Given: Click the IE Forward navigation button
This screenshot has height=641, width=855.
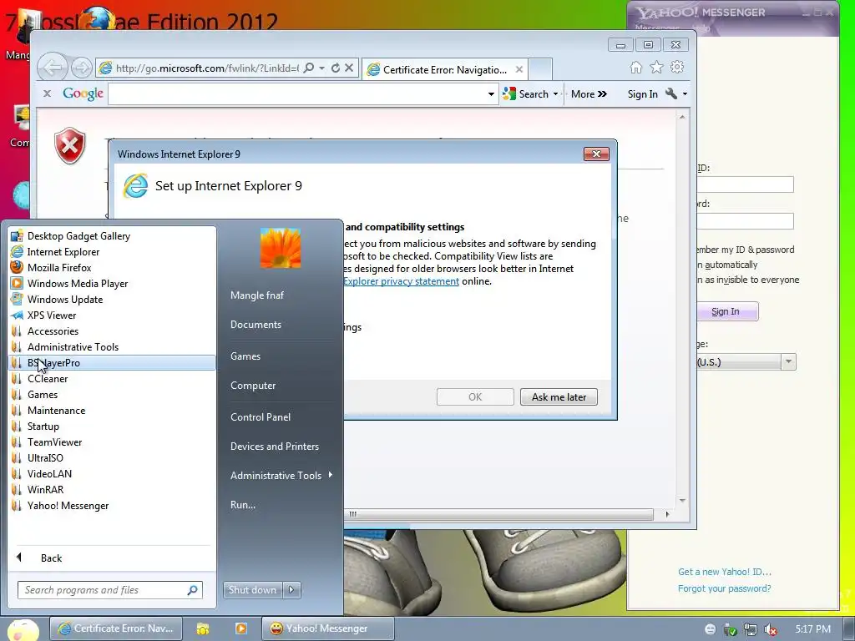Looking at the screenshot, I should pyautogui.click(x=82, y=68).
